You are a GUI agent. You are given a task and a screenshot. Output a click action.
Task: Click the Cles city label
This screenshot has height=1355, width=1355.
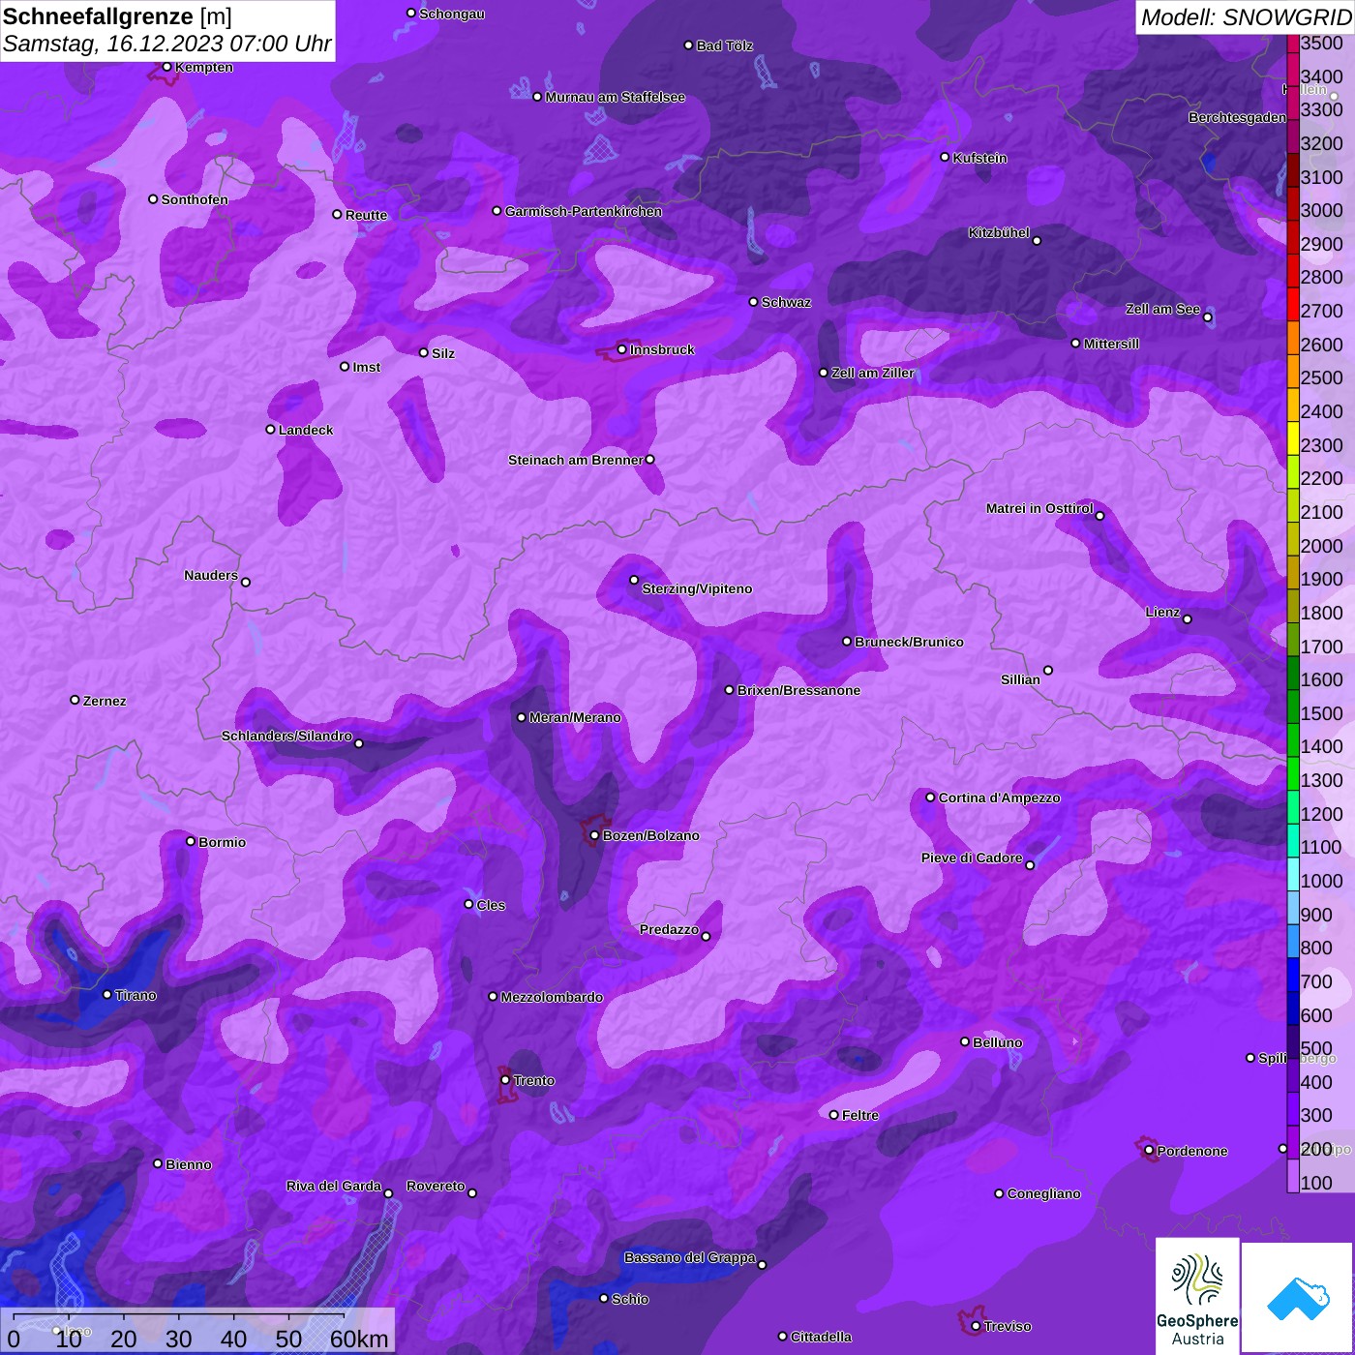[x=491, y=905]
